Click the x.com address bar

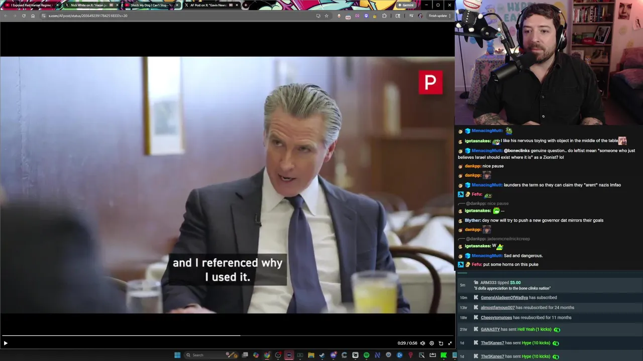[x=176, y=16]
